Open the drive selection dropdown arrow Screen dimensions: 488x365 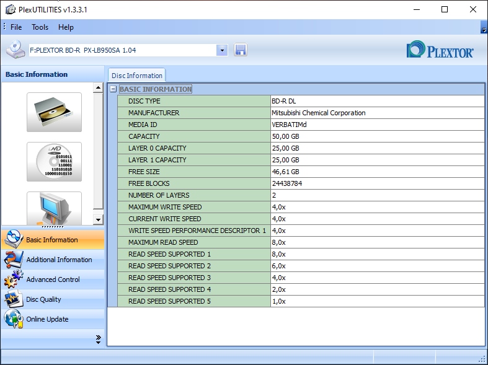click(222, 50)
